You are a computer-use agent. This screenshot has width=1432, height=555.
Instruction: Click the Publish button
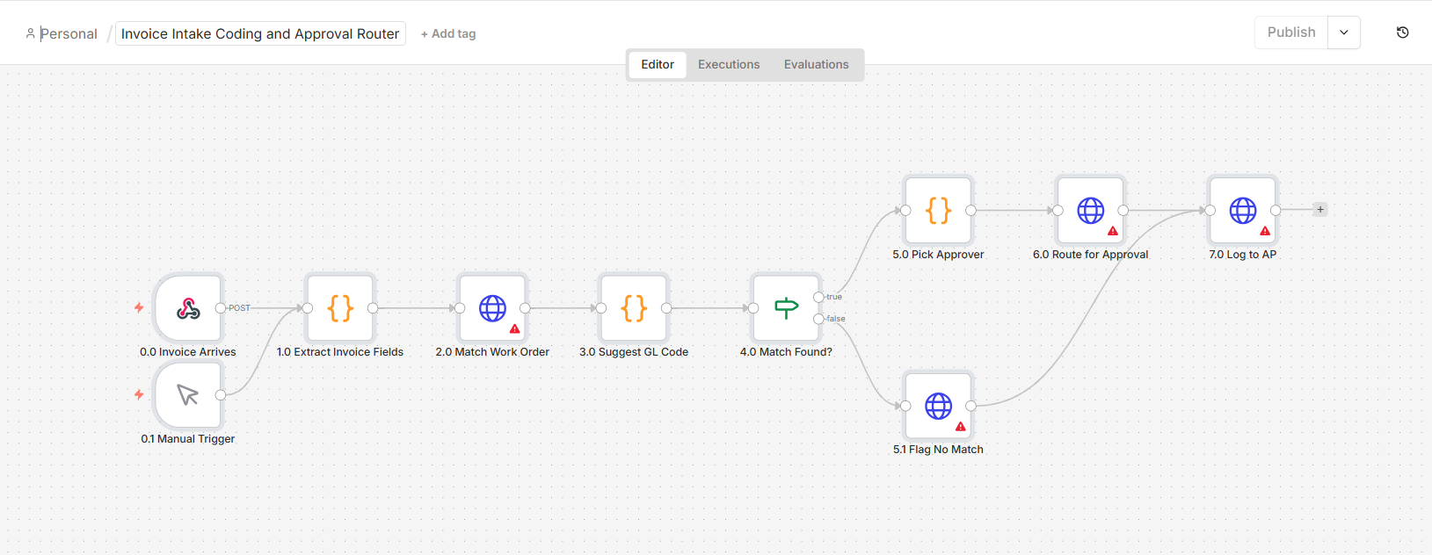click(1291, 32)
